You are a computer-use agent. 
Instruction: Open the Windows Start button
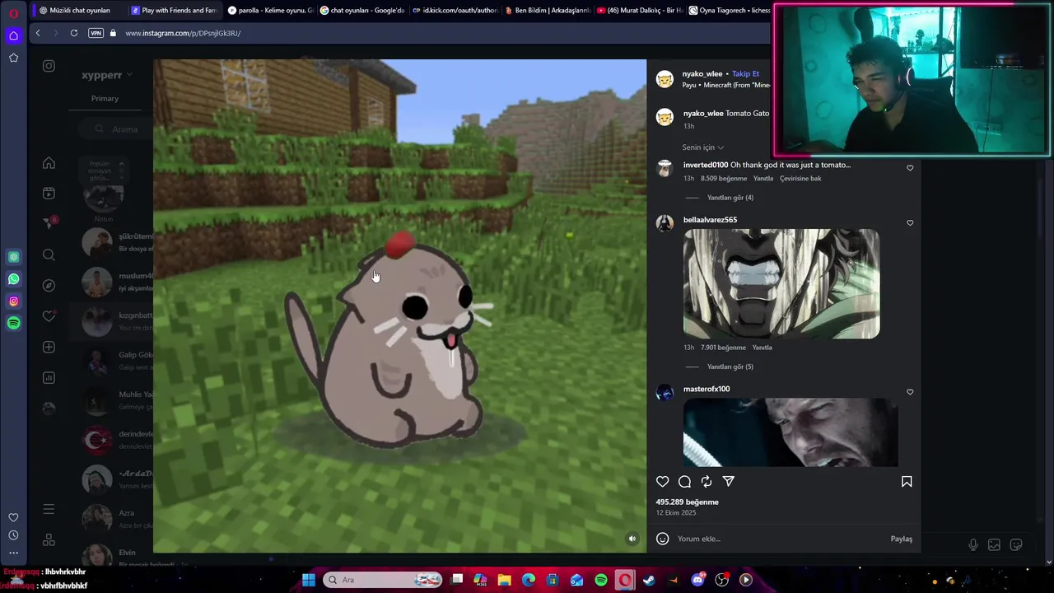pos(309,580)
